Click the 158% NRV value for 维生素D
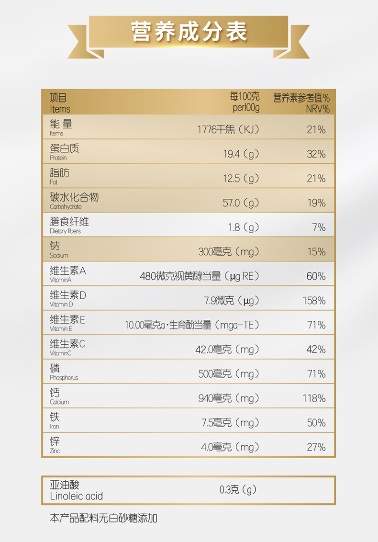 coord(314,301)
